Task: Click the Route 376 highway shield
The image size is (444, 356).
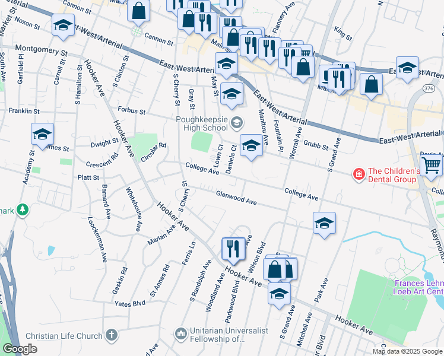Action: (x=429, y=88)
